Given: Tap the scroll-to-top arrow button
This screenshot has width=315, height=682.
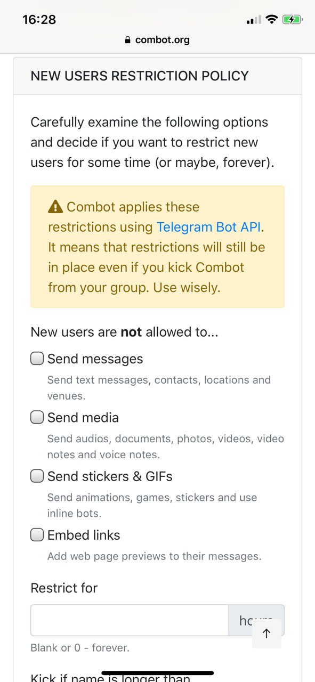Looking at the screenshot, I should (266, 634).
